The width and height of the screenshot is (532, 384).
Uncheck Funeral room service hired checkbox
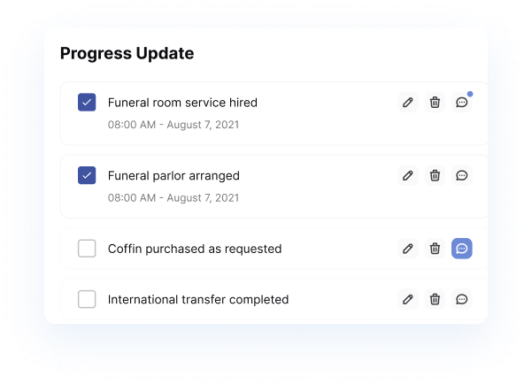[x=87, y=103]
